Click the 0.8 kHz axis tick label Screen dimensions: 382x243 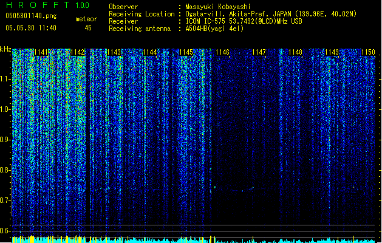pyautogui.click(x=5, y=170)
